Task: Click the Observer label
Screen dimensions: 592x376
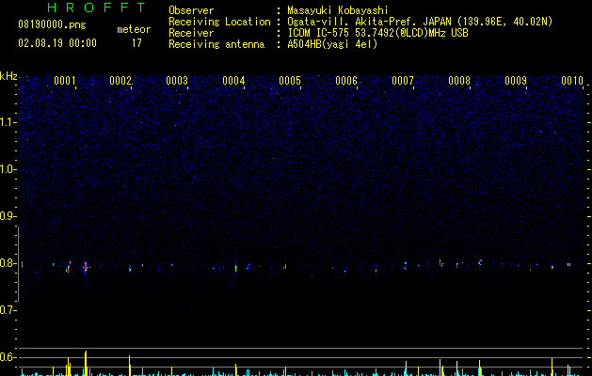Action: point(191,10)
